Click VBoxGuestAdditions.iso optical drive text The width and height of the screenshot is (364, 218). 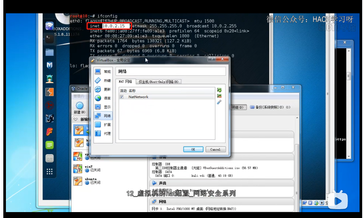225,168
